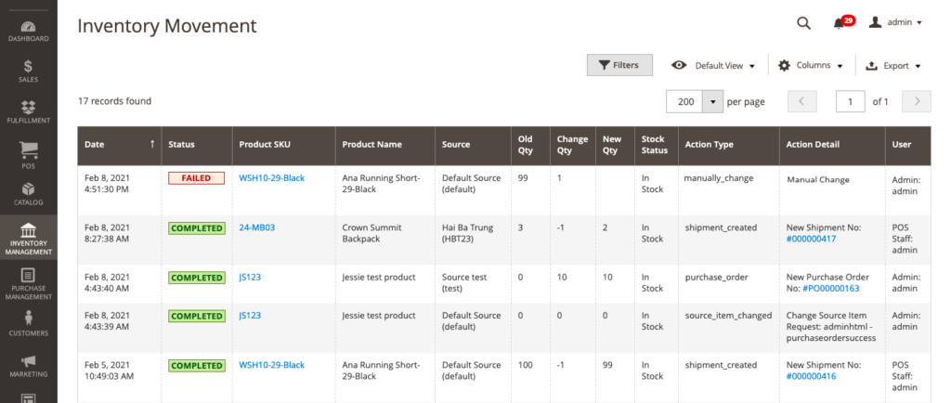
Task: Open Purchase Management sidebar icon
Action: [29, 283]
